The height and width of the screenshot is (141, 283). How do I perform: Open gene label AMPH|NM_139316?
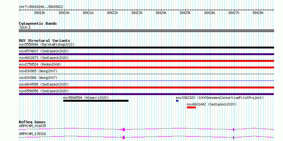32,134
